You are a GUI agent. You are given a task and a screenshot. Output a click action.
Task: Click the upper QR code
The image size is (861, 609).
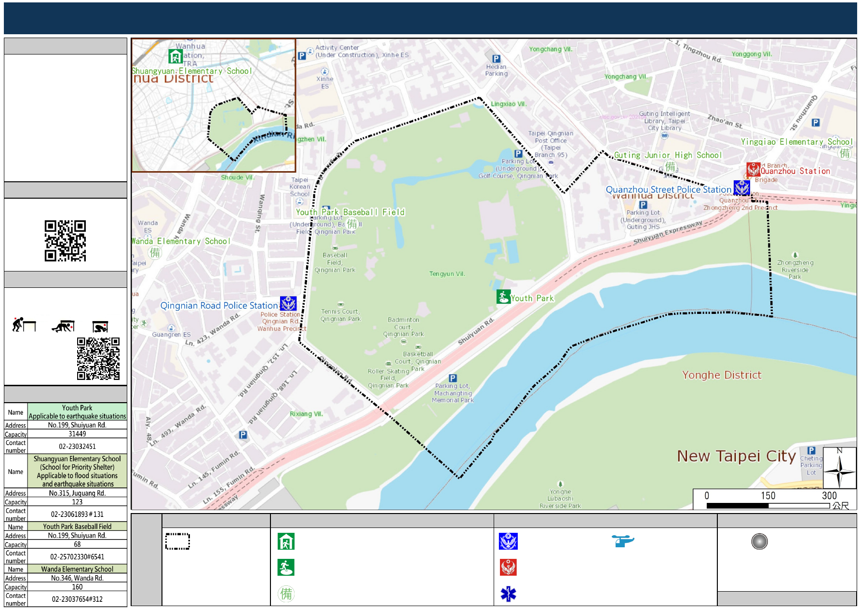coord(65,241)
